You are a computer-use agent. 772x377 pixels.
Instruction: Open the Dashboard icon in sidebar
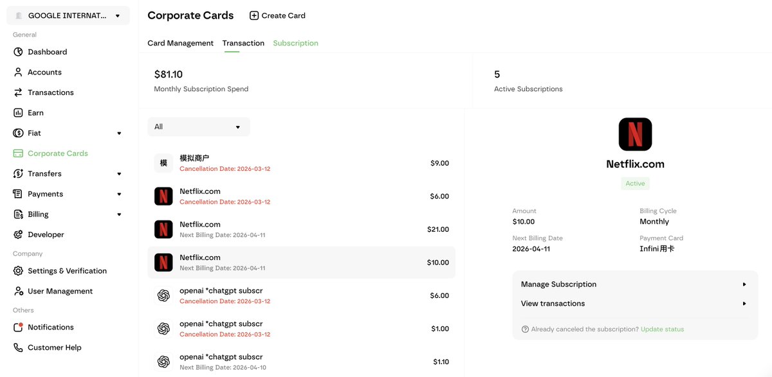click(18, 52)
